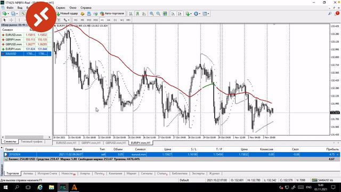Click the globe Terminal icon
The width and height of the screenshot is (341, 192).
(95, 14)
